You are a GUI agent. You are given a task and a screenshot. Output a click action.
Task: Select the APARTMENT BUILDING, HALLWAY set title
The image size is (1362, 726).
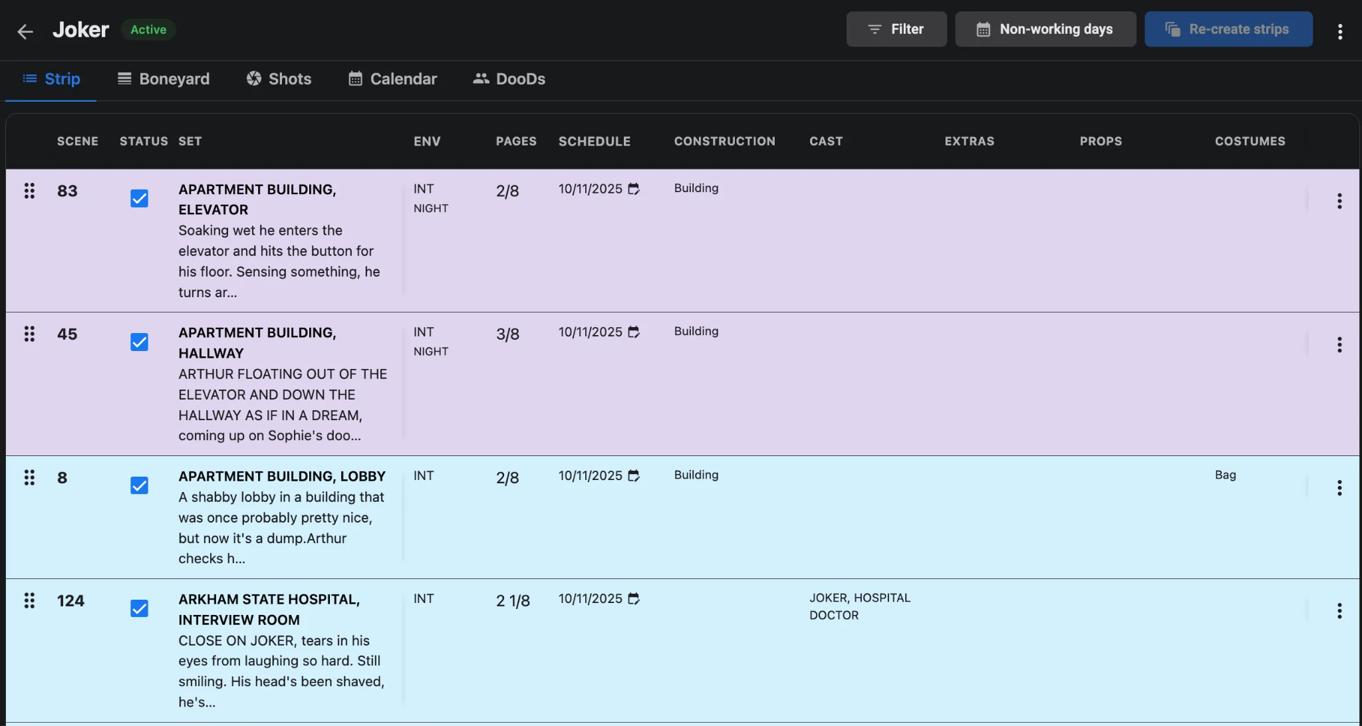coord(257,342)
